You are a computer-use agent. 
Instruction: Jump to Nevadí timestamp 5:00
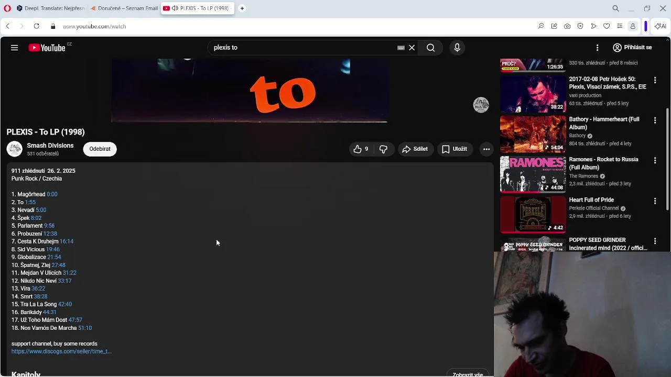coord(41,210)
